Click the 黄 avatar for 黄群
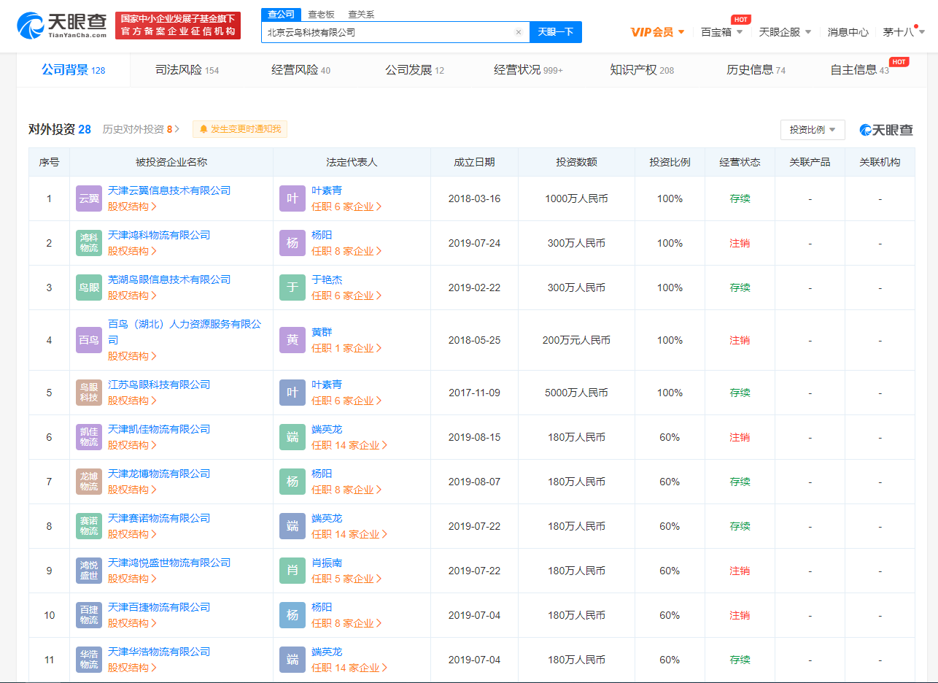938x683 pixels. click(292, 340)
